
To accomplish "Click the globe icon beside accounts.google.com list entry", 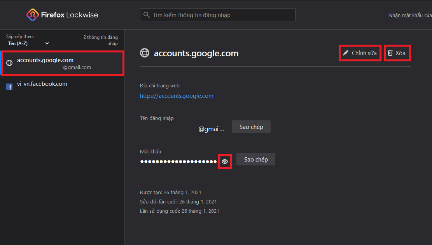I will 9,63.
